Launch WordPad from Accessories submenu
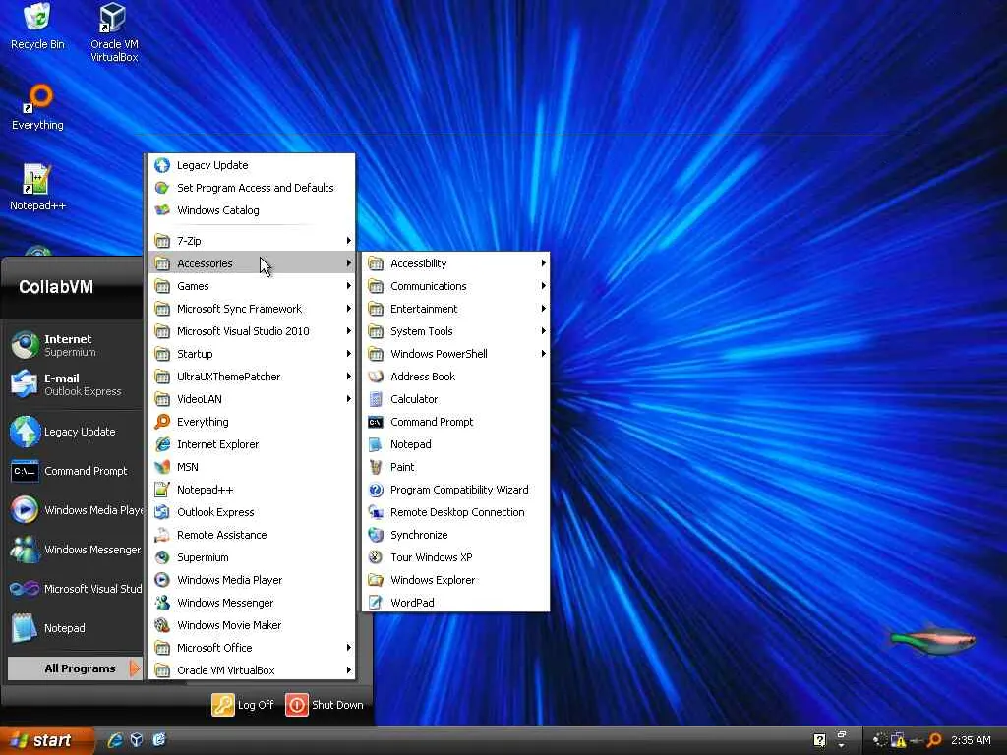The height and width of the screenshot is (755, 1007). (x=455, y=603)
